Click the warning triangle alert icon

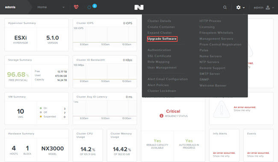tap(222, 109)
